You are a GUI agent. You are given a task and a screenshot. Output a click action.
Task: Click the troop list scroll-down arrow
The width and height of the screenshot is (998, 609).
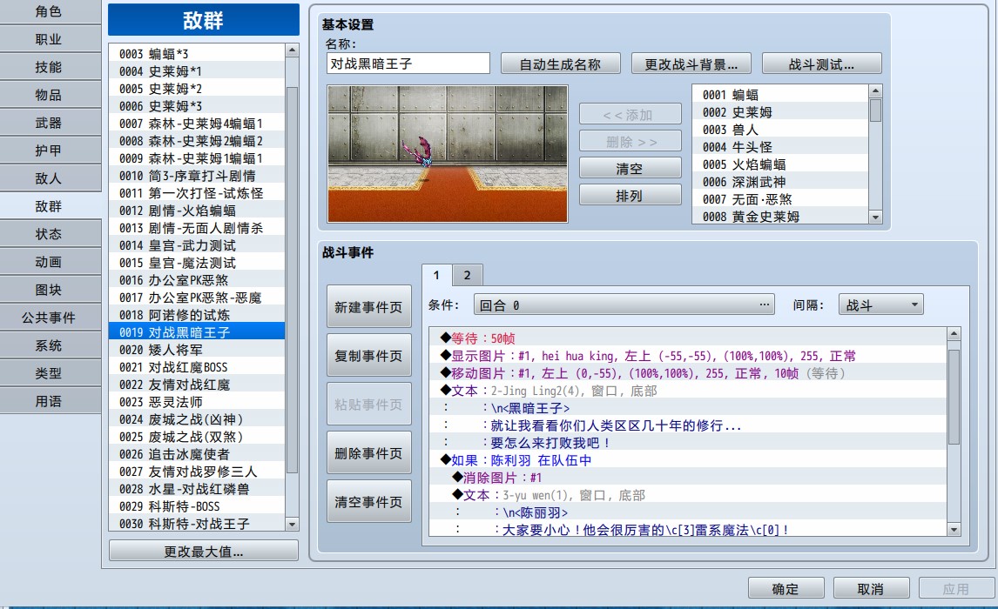point(292,525)
